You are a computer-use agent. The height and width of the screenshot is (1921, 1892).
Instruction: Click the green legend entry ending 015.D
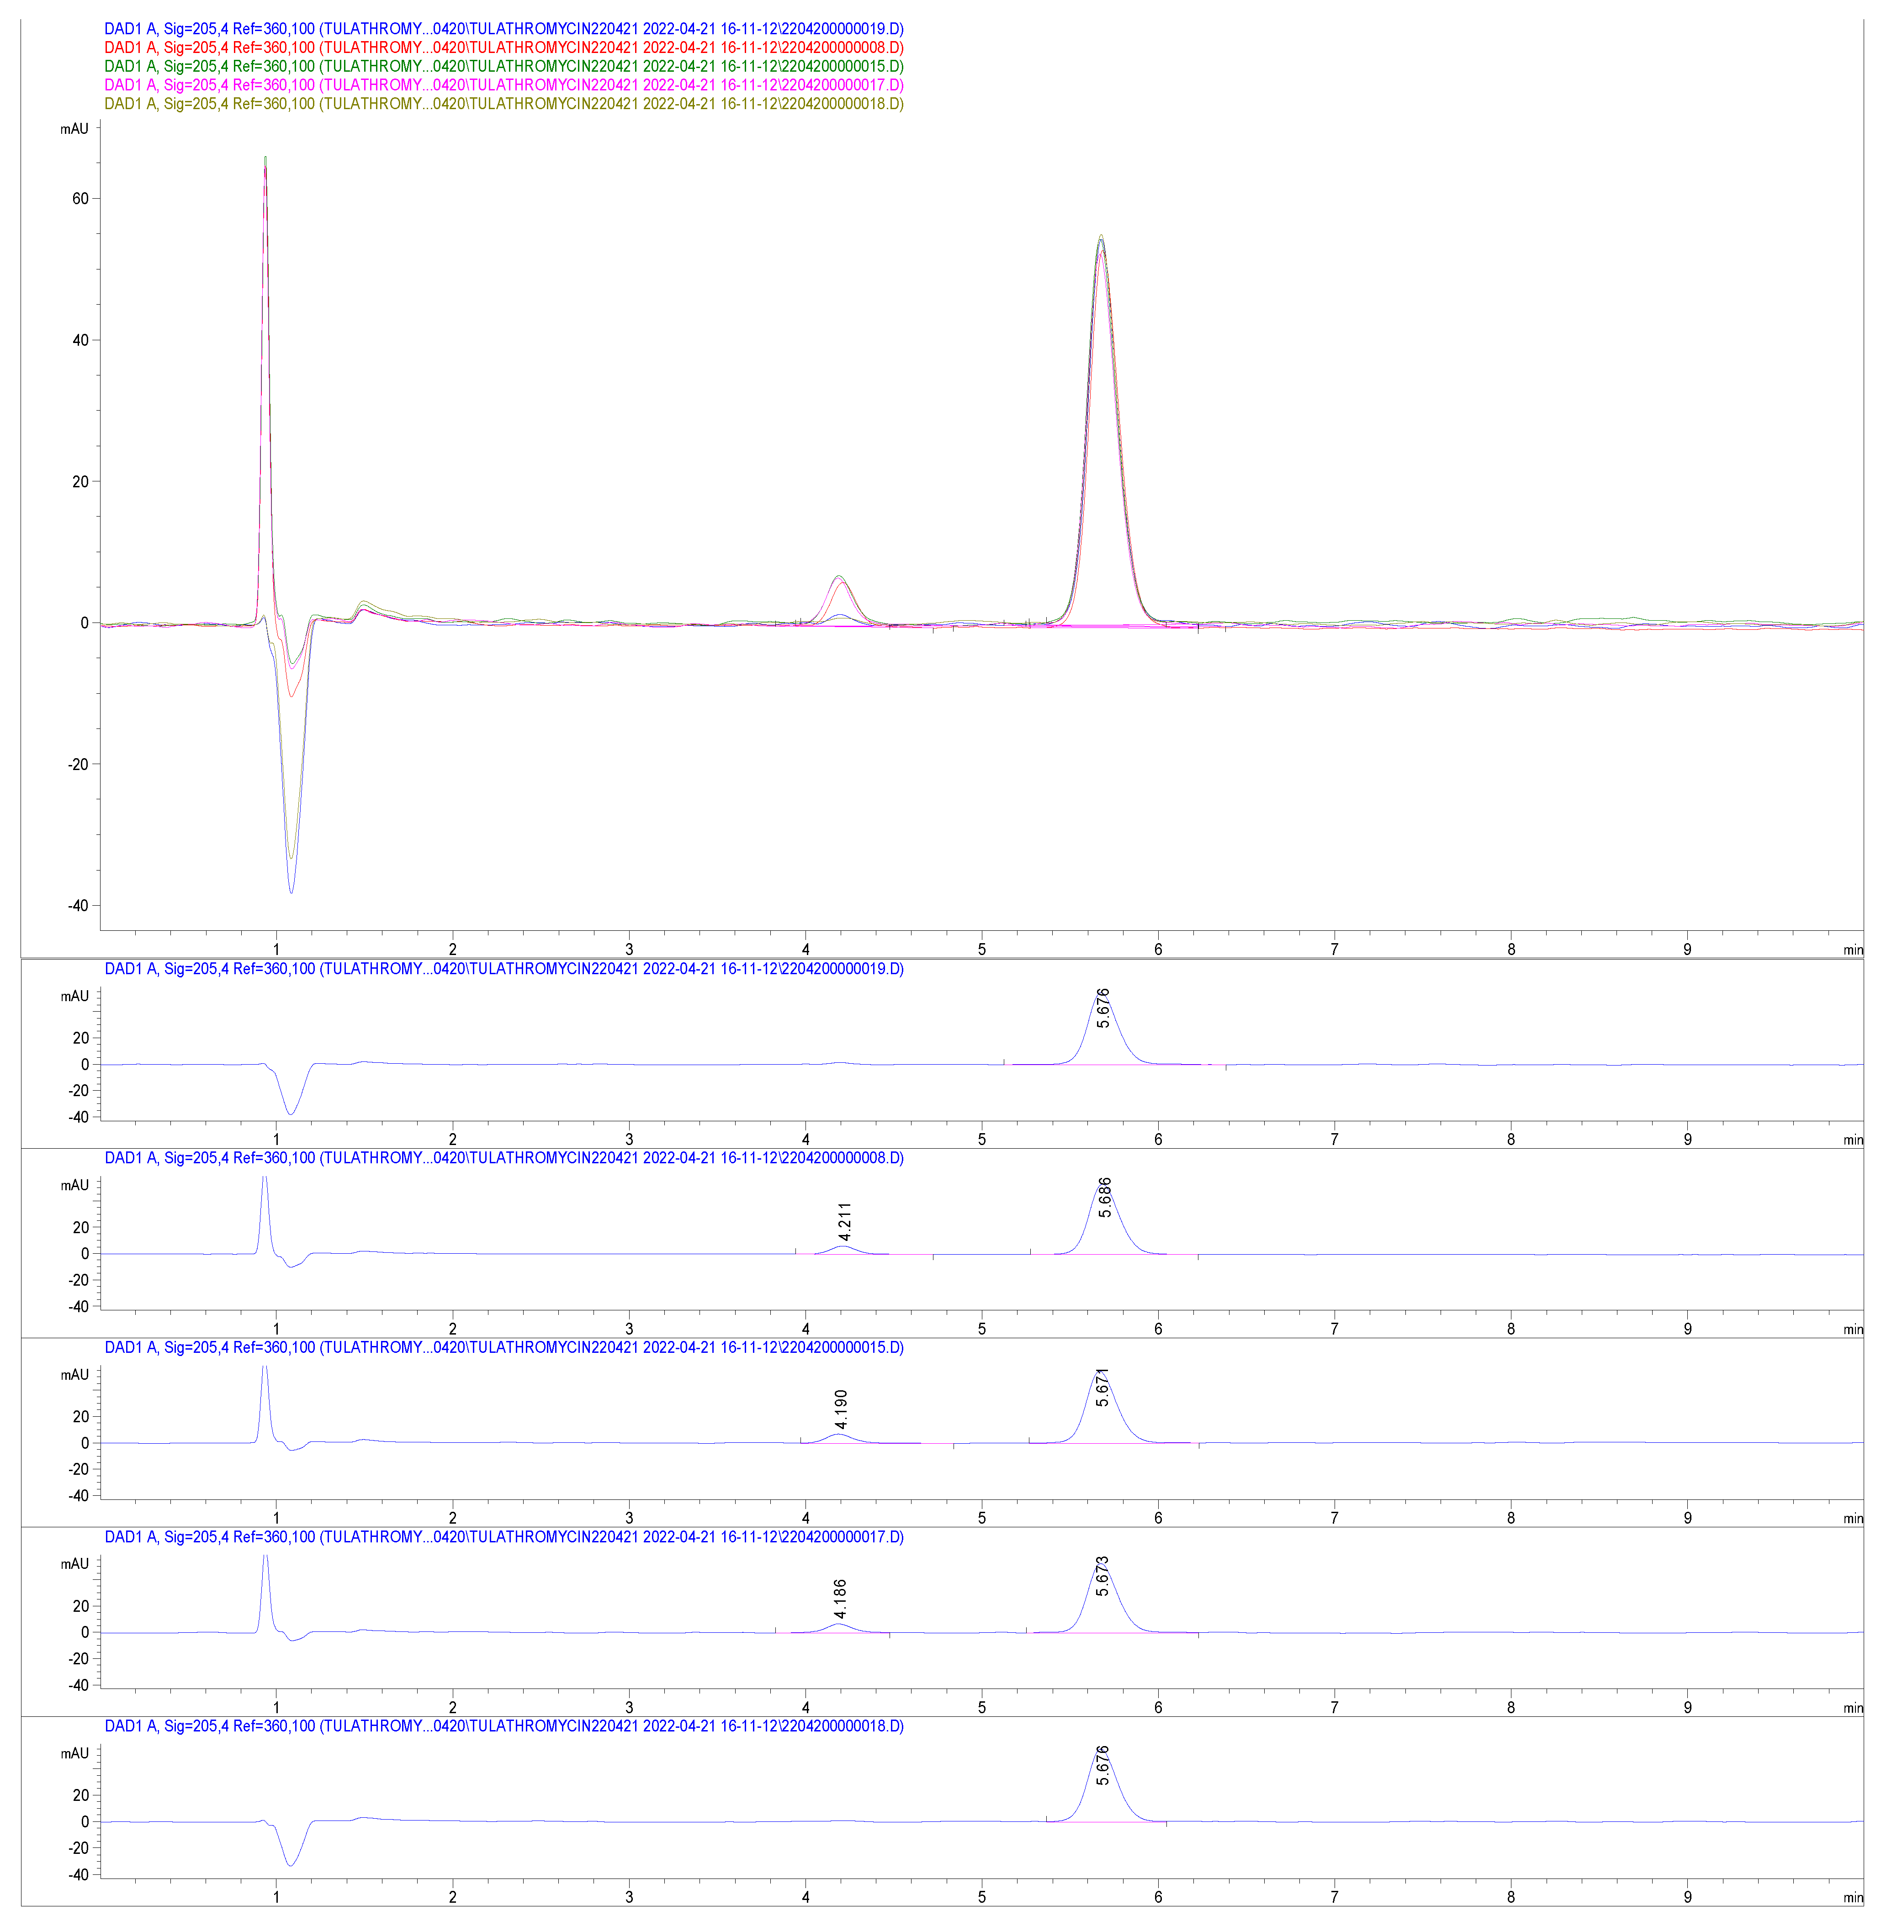[x=504, y=67]
